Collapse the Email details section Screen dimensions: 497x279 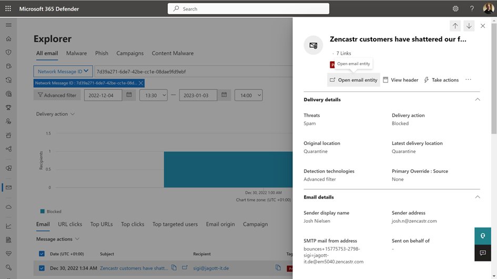pos(478,197)
